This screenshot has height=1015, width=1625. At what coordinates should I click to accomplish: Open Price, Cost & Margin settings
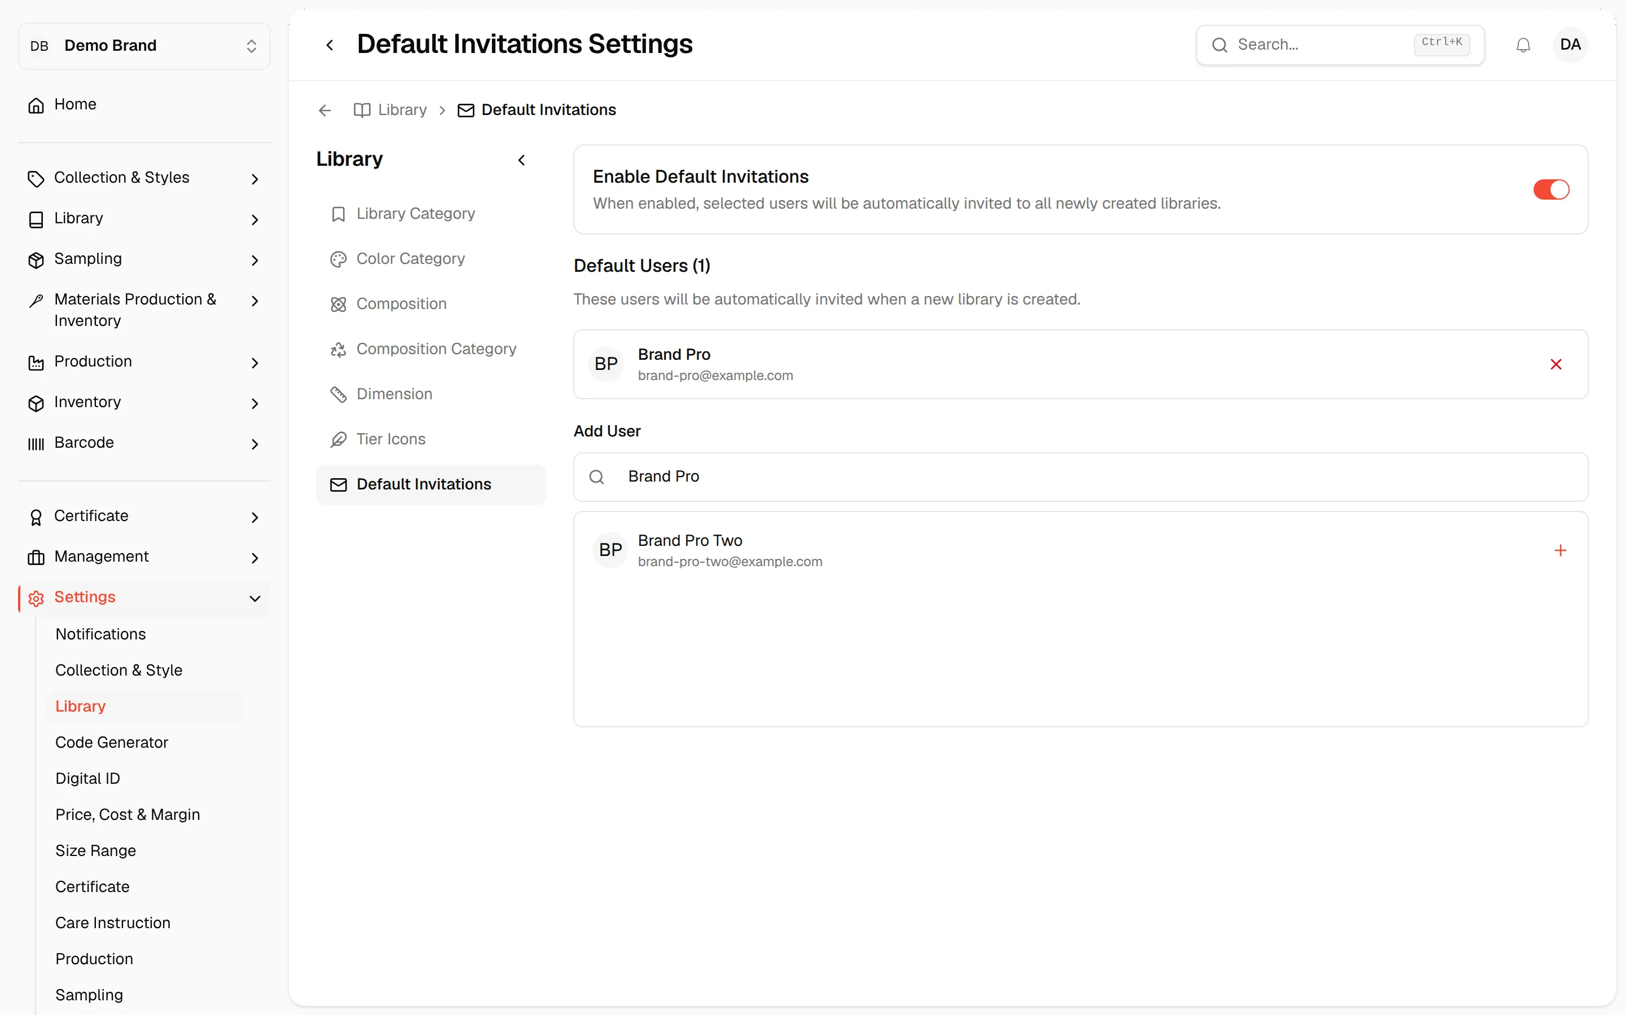click(x=128, y=815)
